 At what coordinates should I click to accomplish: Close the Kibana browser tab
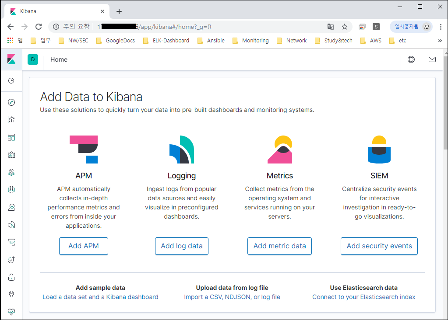tap(102, 11)
